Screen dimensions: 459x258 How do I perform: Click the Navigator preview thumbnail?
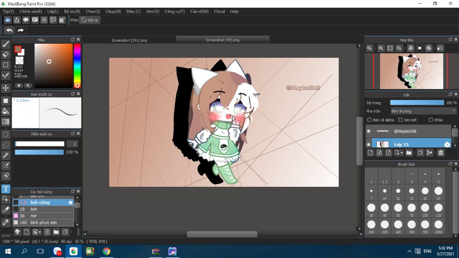(x=411, y=71)
